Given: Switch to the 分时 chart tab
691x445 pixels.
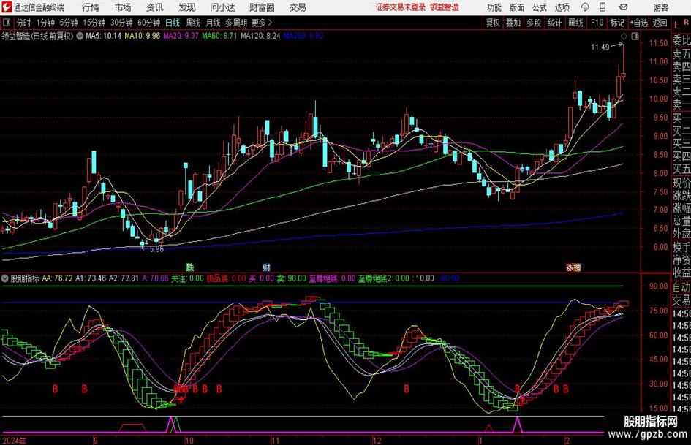Looking at the screenshot, I should [23, 23].
